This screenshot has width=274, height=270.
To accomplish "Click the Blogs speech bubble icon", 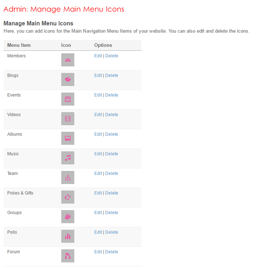I will 68,79.
